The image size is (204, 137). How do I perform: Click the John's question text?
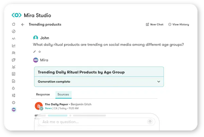click(x=108, y=45)
